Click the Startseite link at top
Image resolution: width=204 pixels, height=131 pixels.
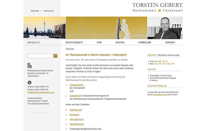click(x=35, y=11)
